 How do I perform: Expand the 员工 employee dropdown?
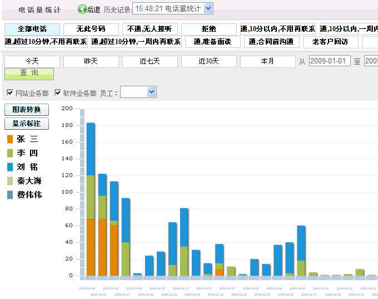138,92
